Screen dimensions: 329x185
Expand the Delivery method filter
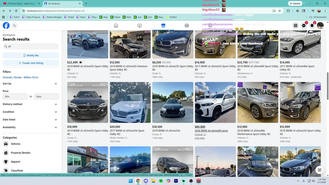coord(31,104)
